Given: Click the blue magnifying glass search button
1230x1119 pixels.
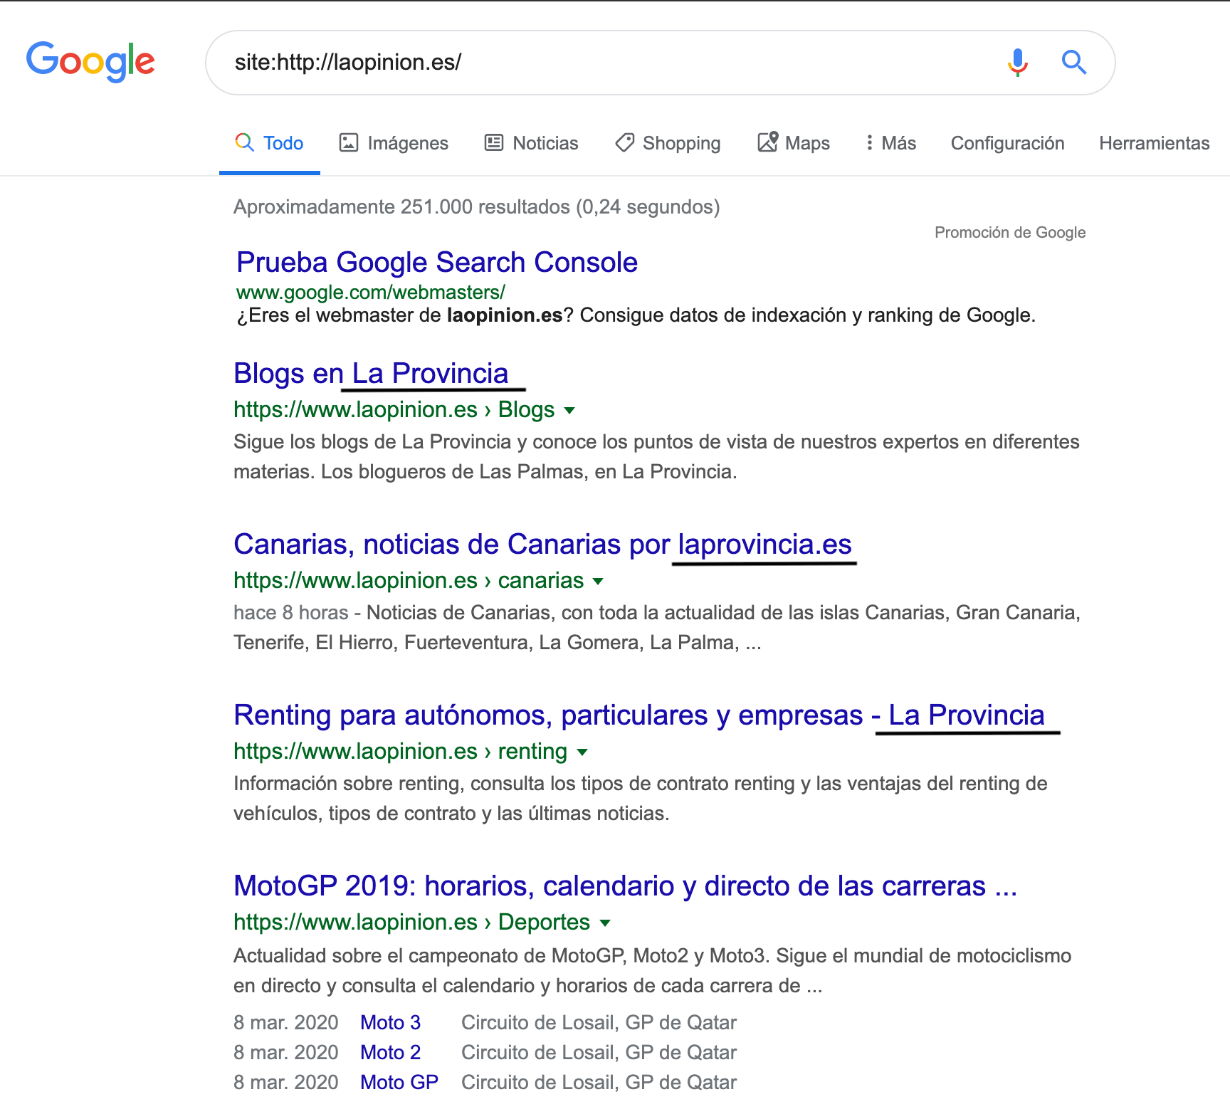Looking at the screenshot, I should [1073, 63].
